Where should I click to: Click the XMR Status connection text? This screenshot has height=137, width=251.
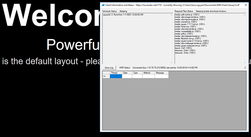coord(165,68)
